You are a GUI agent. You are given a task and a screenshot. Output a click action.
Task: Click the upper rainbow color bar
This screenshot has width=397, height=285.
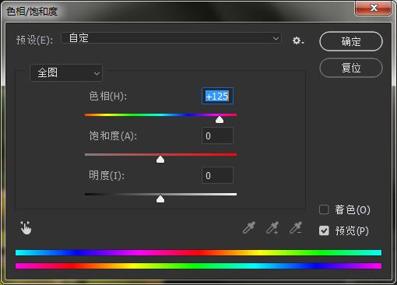pyautogui.click(x=198, y=252)
